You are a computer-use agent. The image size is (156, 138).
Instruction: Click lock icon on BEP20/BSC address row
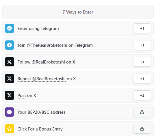click(142, 112)
